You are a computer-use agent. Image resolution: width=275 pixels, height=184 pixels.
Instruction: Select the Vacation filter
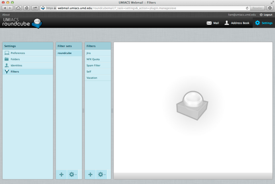click(x=92, y=78)
